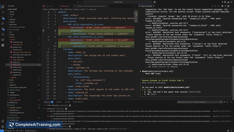Click the Explorer more actions ellipsis
The height and width of the screenshot is (132, 234).
[39, 6]
